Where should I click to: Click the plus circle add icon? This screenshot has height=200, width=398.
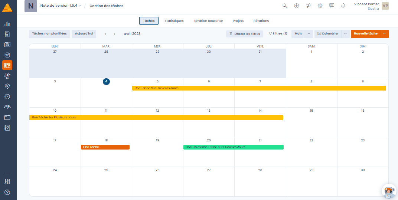297,6
